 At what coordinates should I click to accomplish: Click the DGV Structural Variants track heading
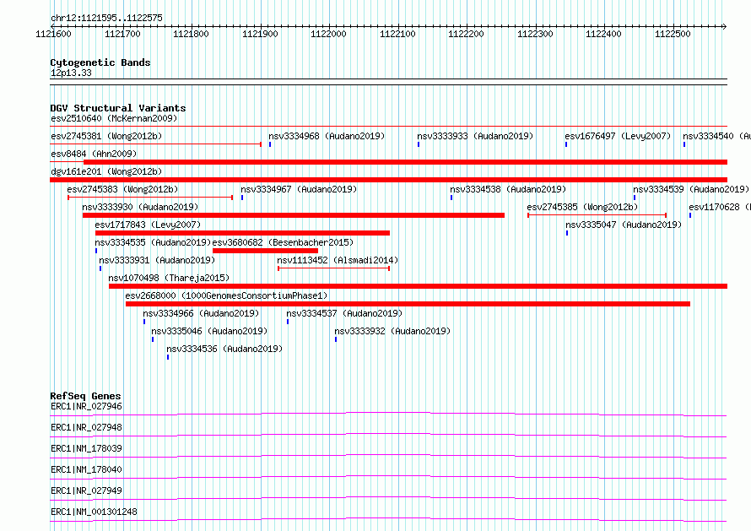(x=118, y=108)
